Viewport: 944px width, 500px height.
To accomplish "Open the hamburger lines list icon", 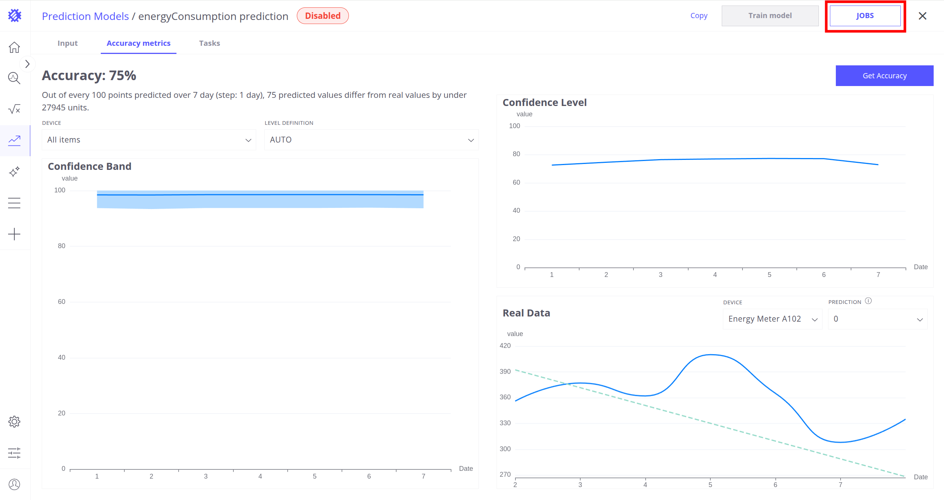I will pos(14,203).
